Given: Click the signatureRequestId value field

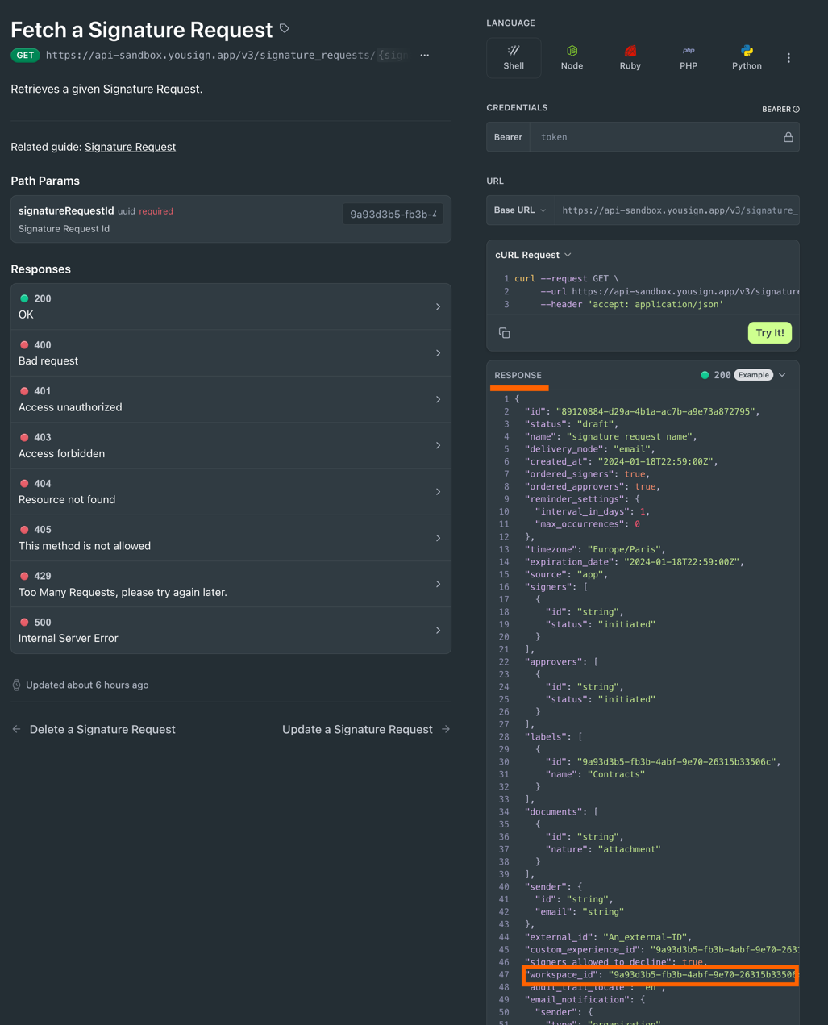Looking at the screenshot, I should click(393, 215).
